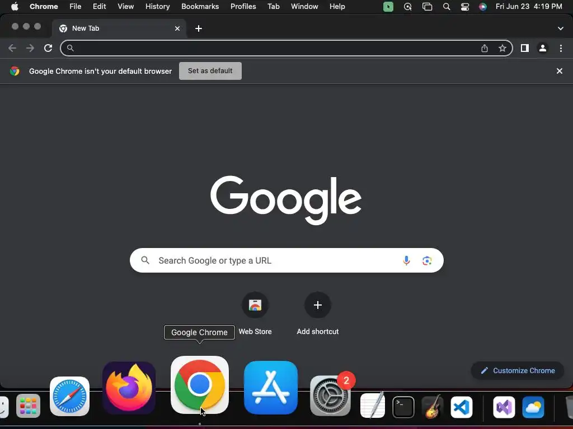
Task: Click the green cursor icon in the menu bar
Action: pyautogui.click(x=388, y=7)
